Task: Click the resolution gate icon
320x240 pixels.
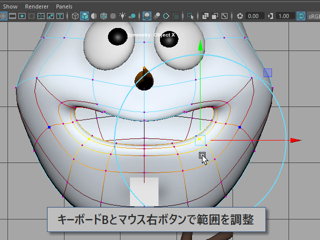Action: [x=22, y=16]
